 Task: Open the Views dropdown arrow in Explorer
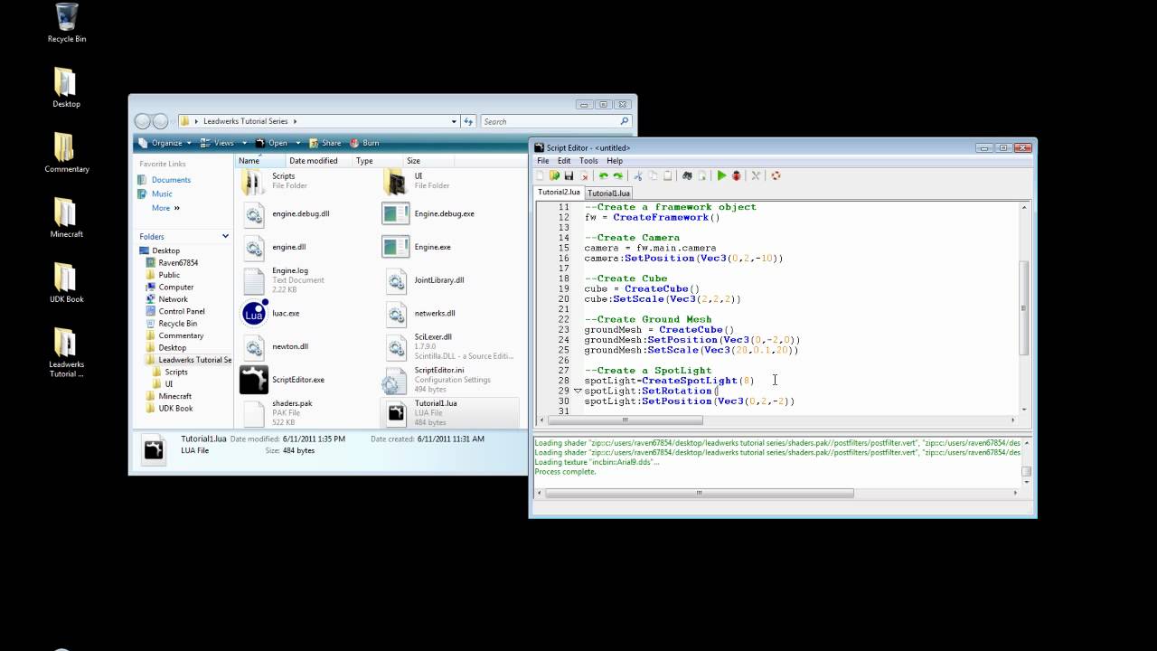point(244,143)
